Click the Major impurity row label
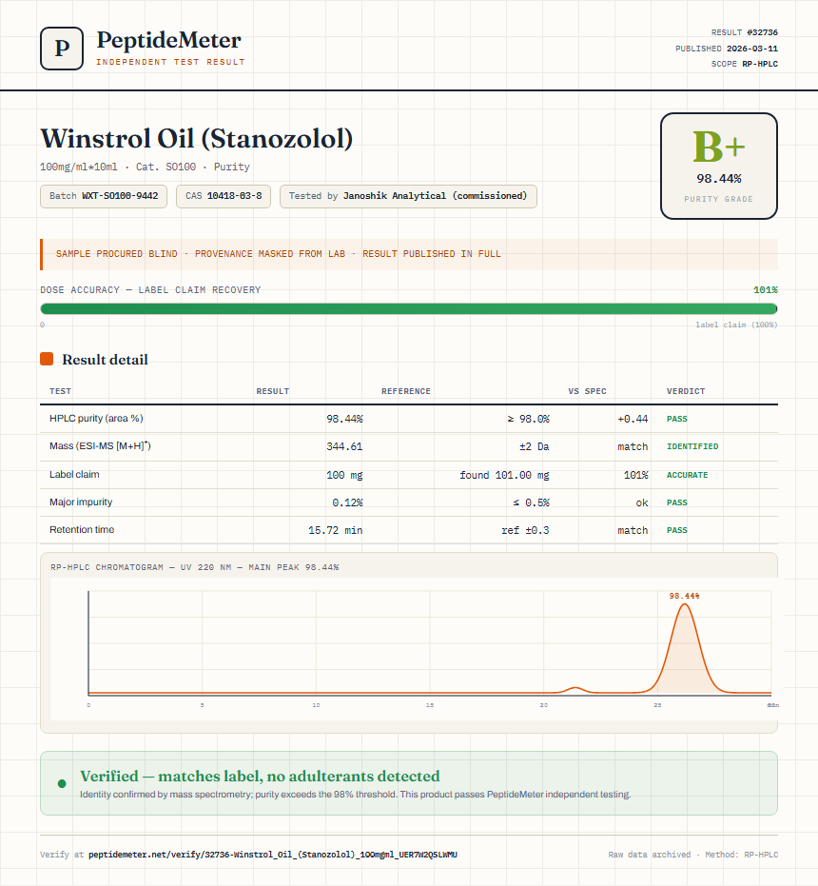 click(x=81, y=502)
